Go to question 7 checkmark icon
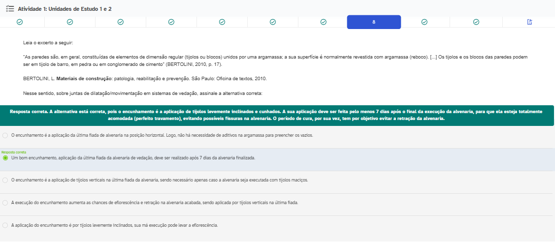555x242 pixels. pyautogui.click(x=324, y=22)
